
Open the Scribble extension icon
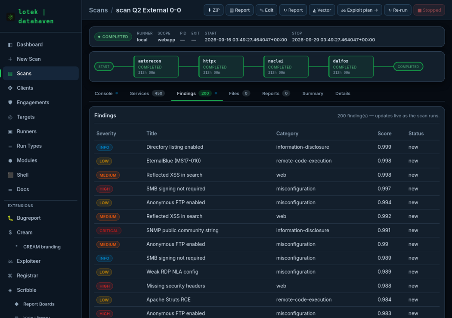point(10,290)
